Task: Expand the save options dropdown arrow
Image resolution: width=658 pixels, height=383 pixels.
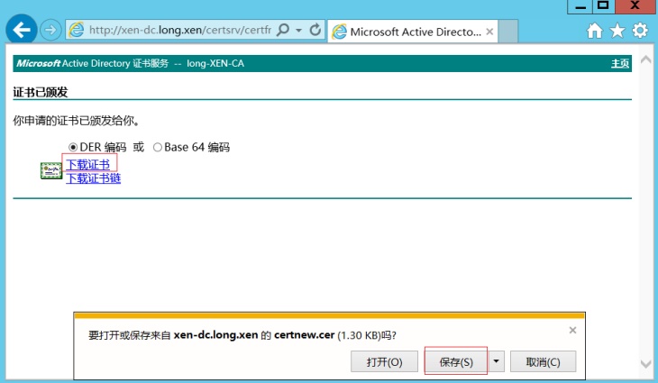Action: click(x=496, y=361)
